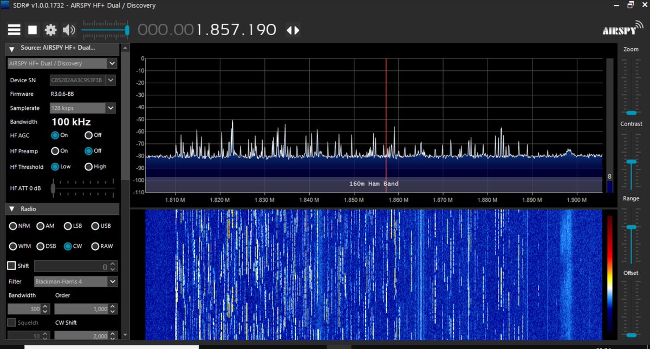
Task: Collapse the Source panel header
Action: coord(62,48)
